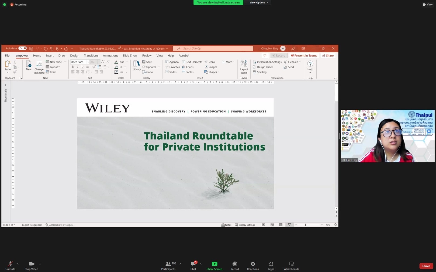The image size is (436, 272).
Task: Open the Library icon
Action: point(137,66)
